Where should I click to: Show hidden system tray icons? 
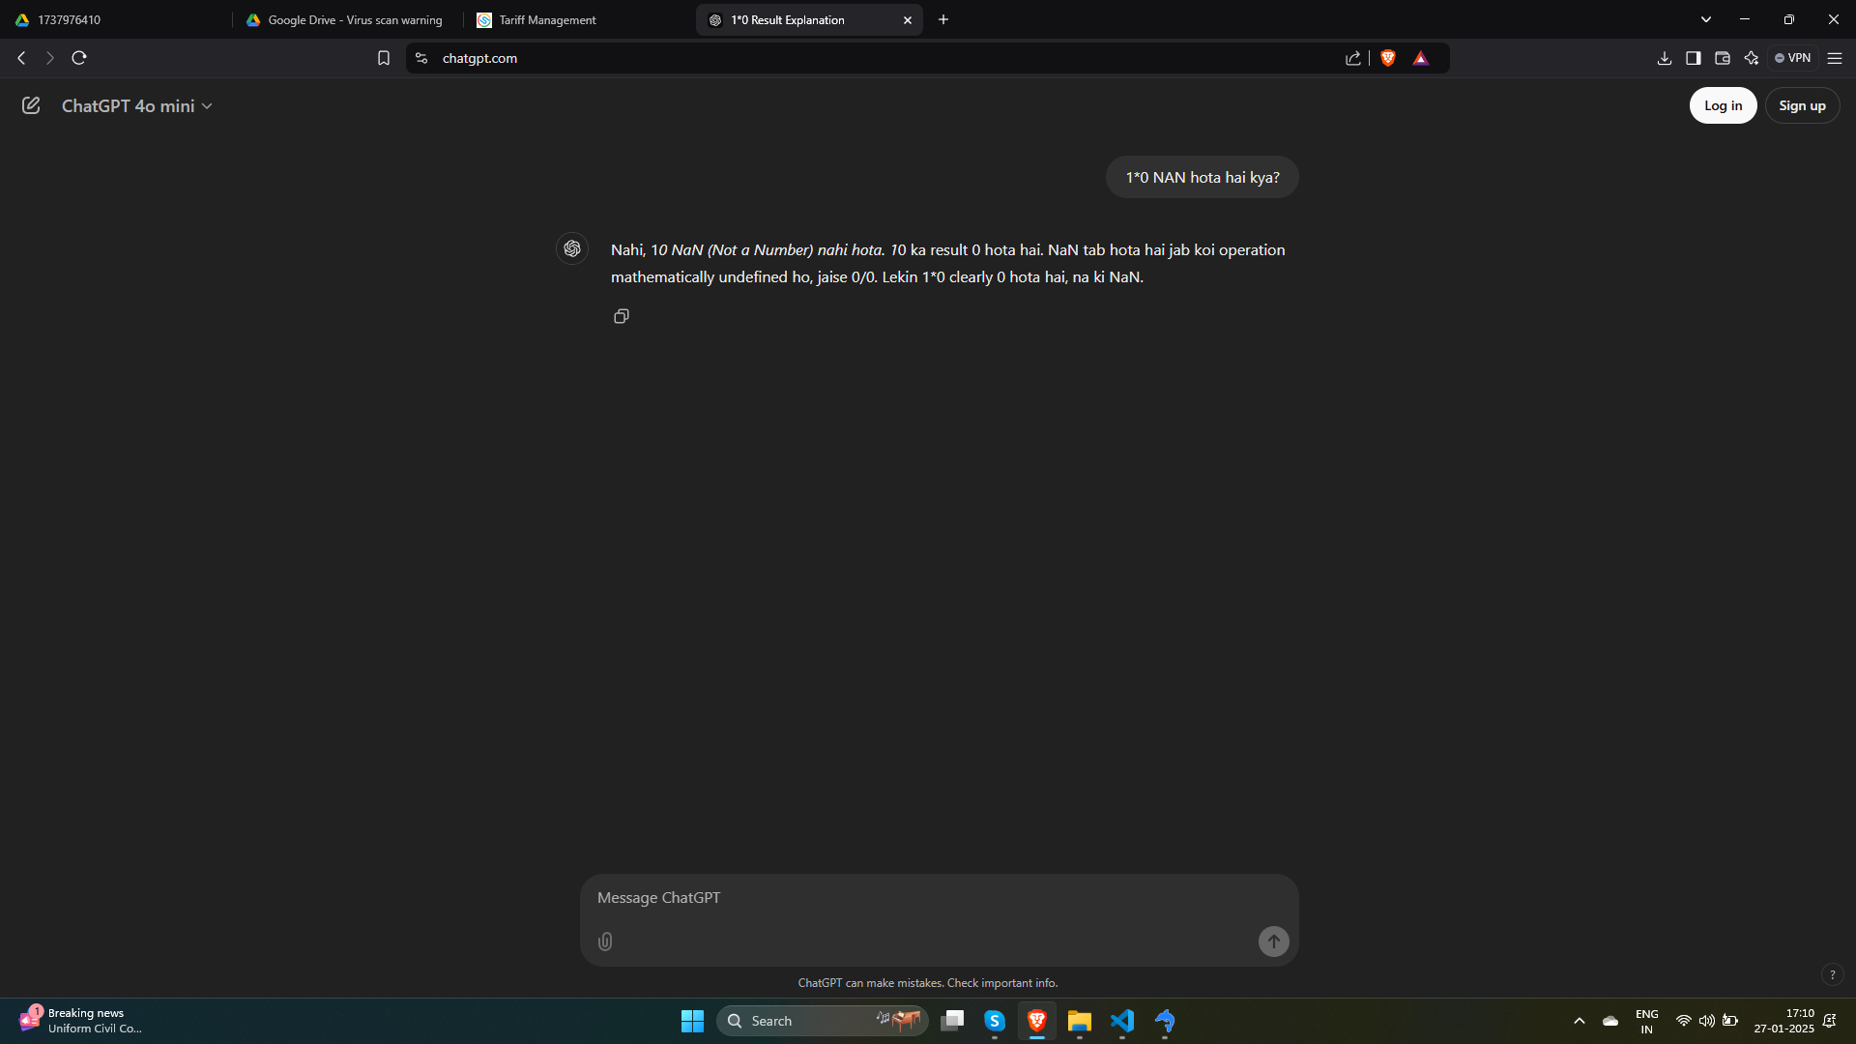pos(1580,1021)
